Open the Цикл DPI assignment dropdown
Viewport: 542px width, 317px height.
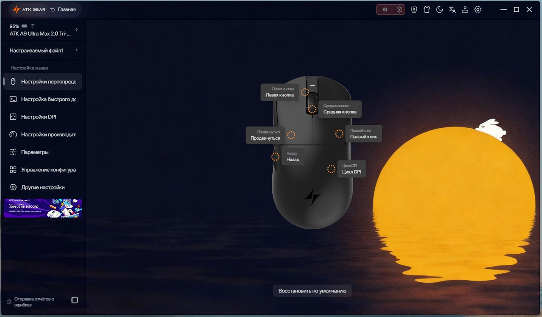[351, 169]
